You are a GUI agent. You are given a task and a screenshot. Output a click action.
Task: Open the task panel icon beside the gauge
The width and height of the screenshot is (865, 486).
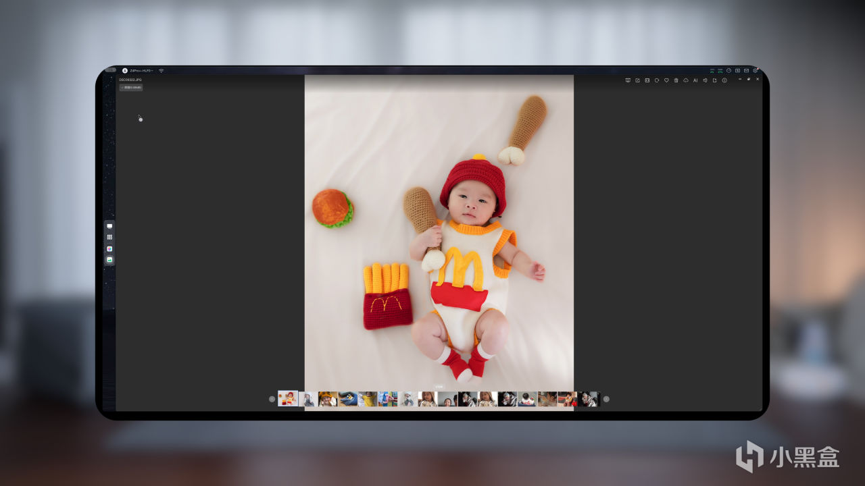pos(738,70)
